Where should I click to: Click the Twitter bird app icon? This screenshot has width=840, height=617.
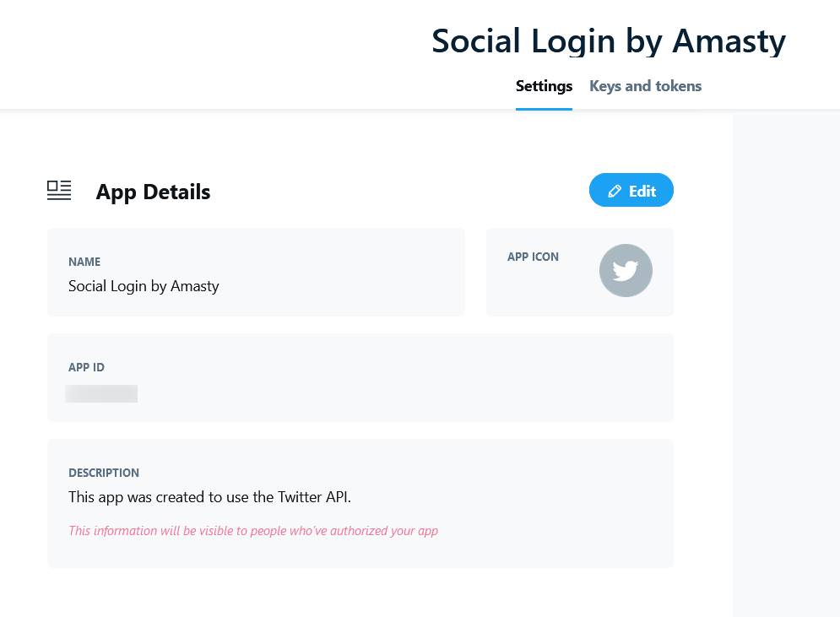coord(626,270)
